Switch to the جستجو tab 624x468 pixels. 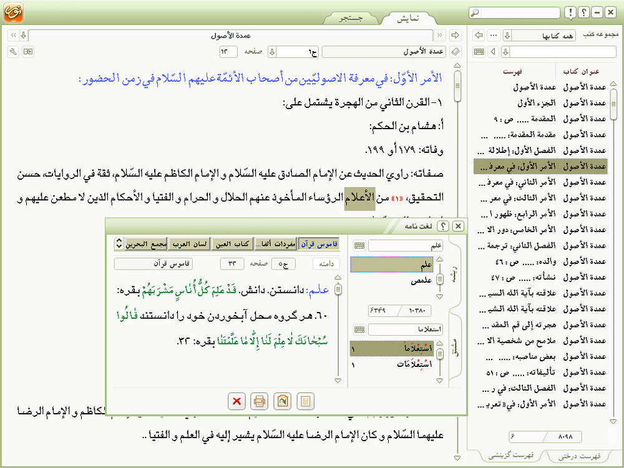pos(351,19)
